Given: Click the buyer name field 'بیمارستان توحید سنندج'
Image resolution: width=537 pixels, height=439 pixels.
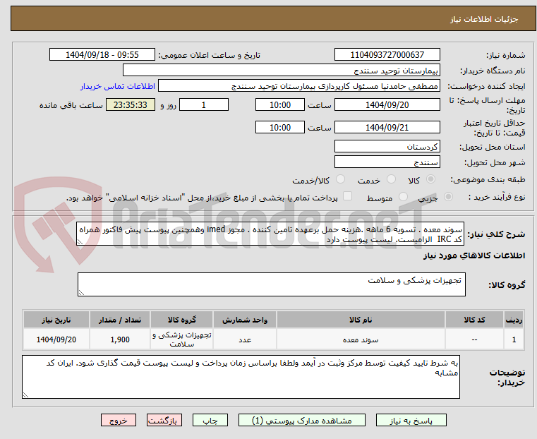Looking at the screenshot, I should (281, 70).
